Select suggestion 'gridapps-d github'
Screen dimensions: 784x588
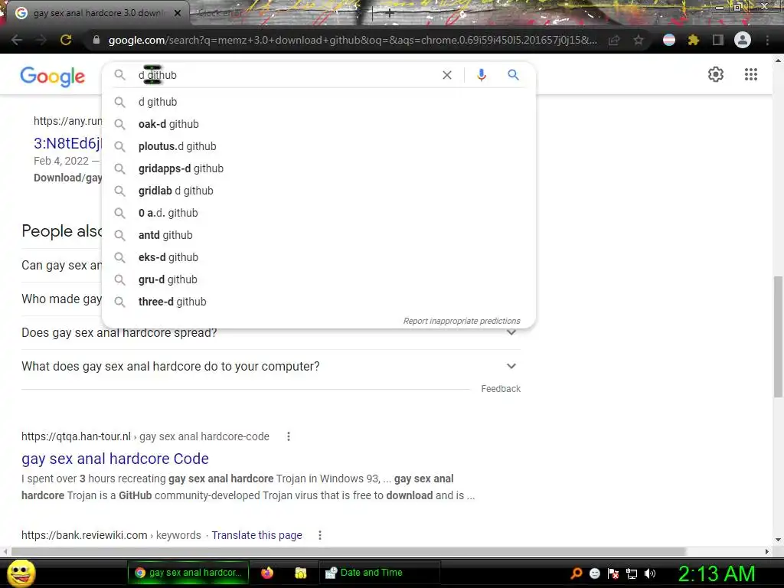[x=318, y=168]
